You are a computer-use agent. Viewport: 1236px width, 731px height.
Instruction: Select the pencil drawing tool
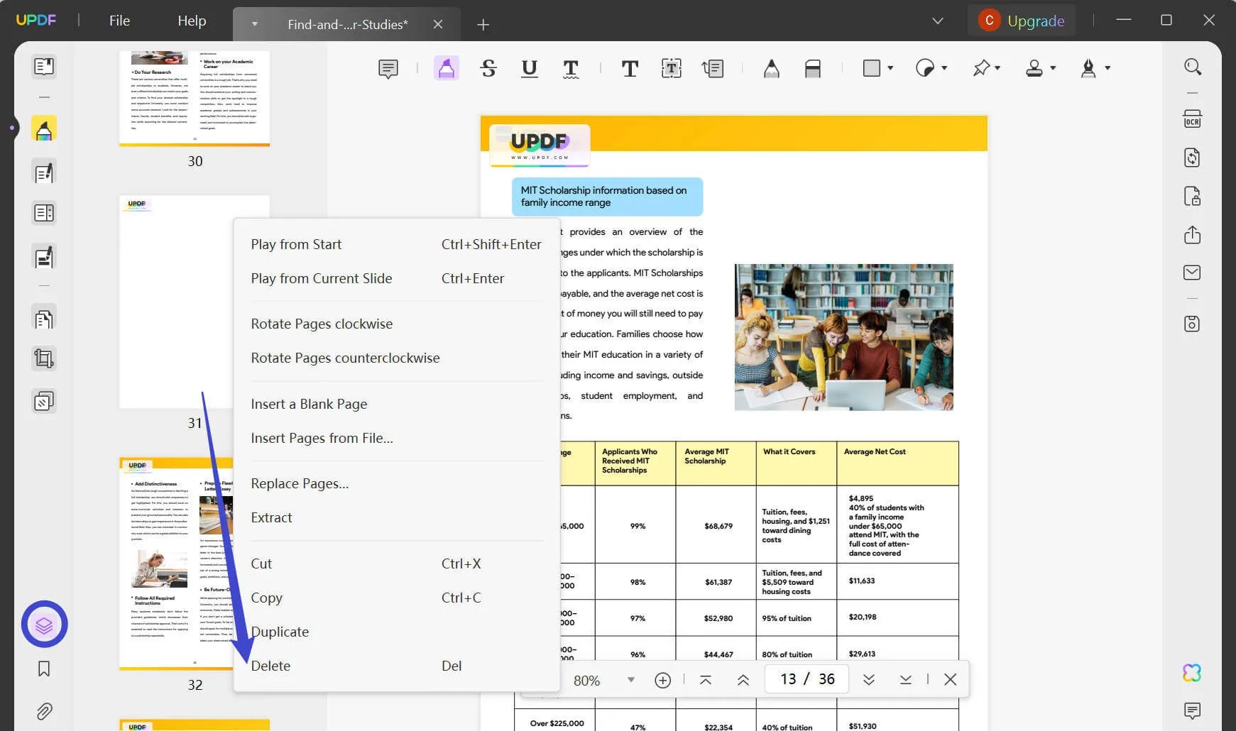772,68
